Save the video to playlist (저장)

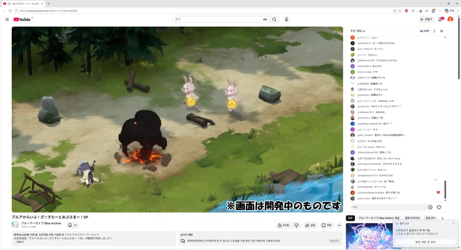click(327, 225)
